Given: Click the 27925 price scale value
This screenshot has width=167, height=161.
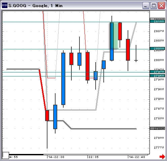Looking at the screenshot, I should pos(159,89).
